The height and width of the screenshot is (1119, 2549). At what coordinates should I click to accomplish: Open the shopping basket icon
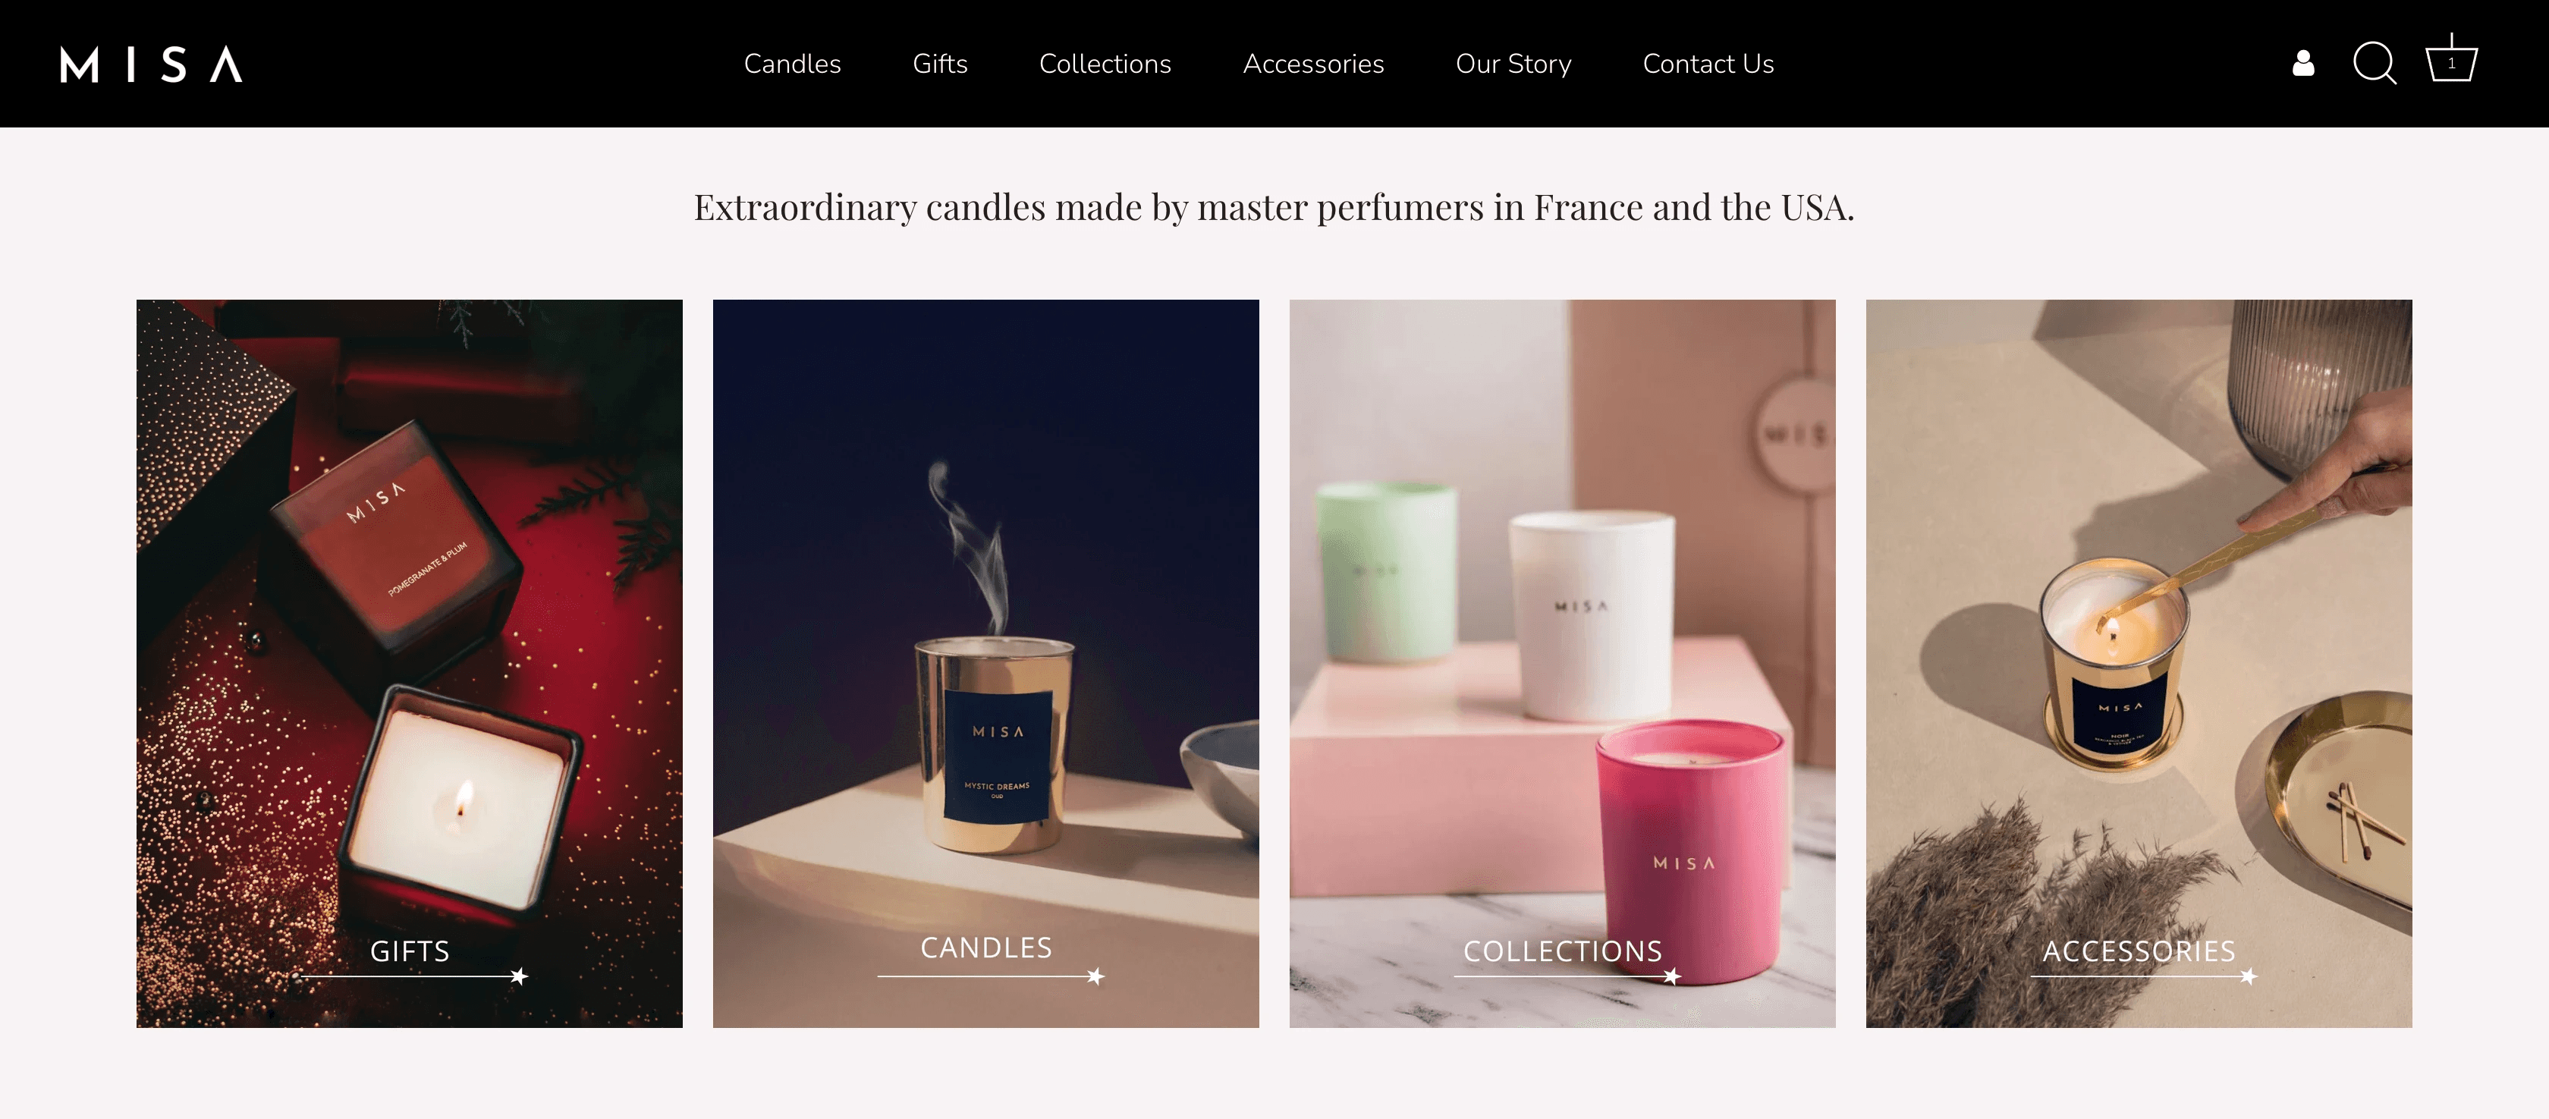pyautogui.click(x=2451, y=59)
